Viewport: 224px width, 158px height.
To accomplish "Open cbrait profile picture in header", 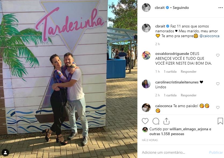I will pos(146,8).
